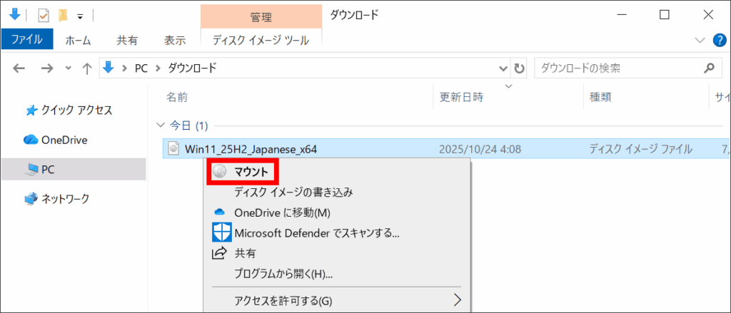Click the OneDrive cloud icon in context menu
This screenshot has width=731, height=313.
(220, 212)
